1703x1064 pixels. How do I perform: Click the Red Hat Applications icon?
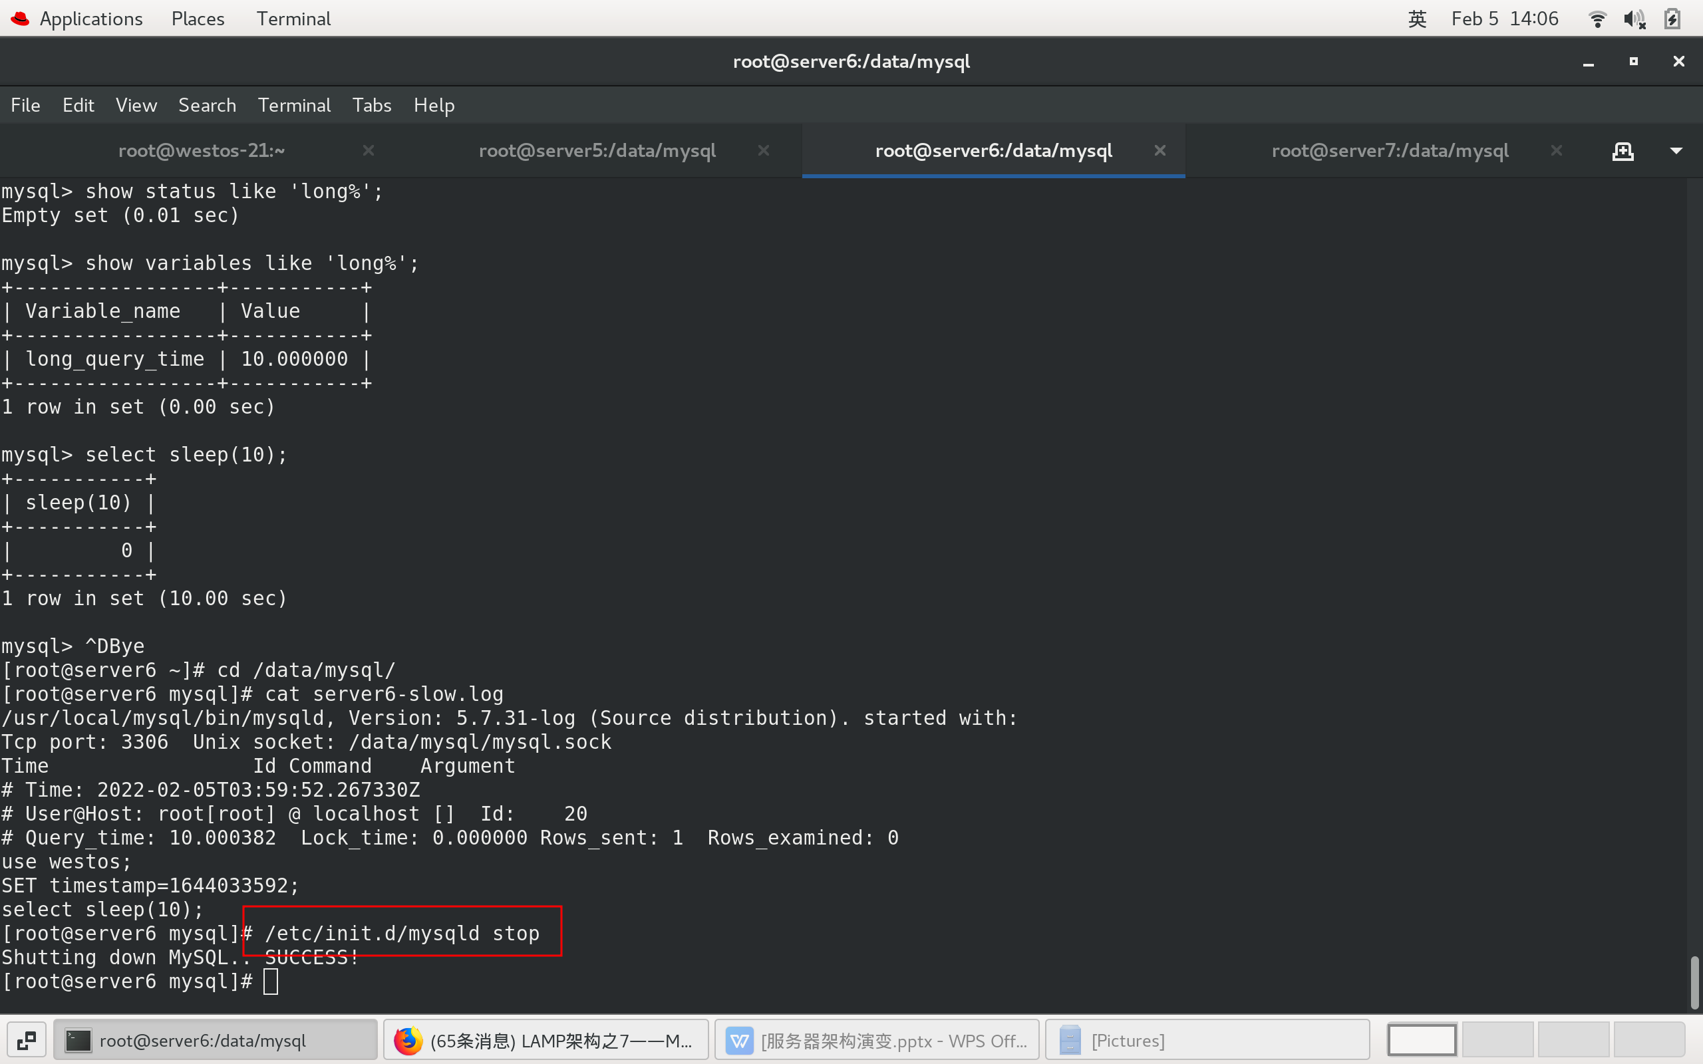tap(19, 19)
